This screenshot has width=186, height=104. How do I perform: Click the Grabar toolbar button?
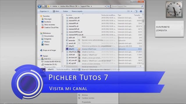[65, 11]
